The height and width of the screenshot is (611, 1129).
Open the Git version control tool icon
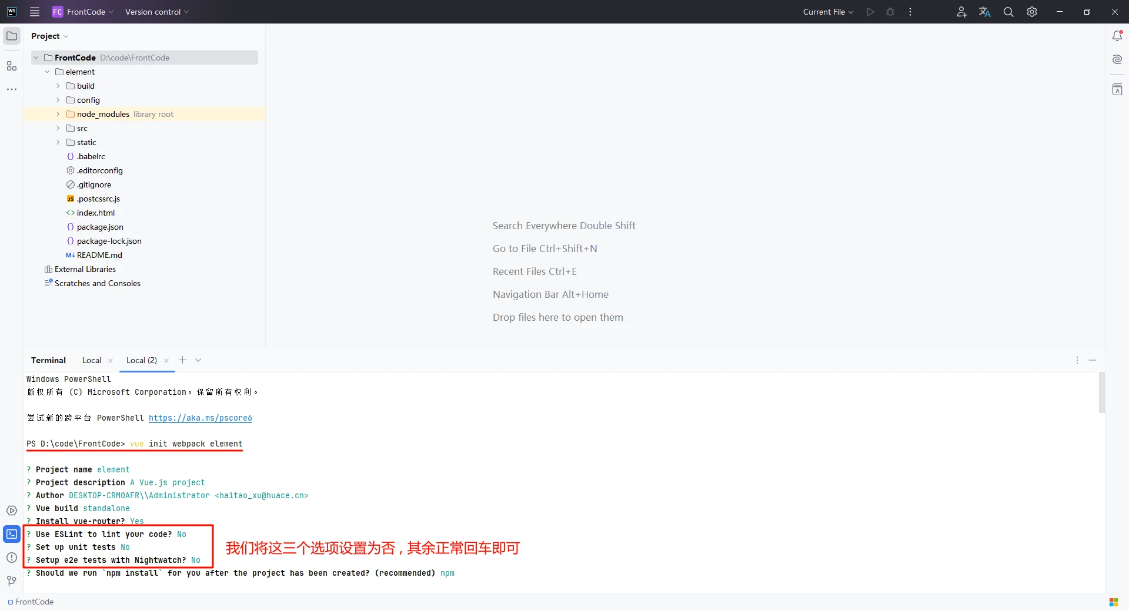coord(12,580)
